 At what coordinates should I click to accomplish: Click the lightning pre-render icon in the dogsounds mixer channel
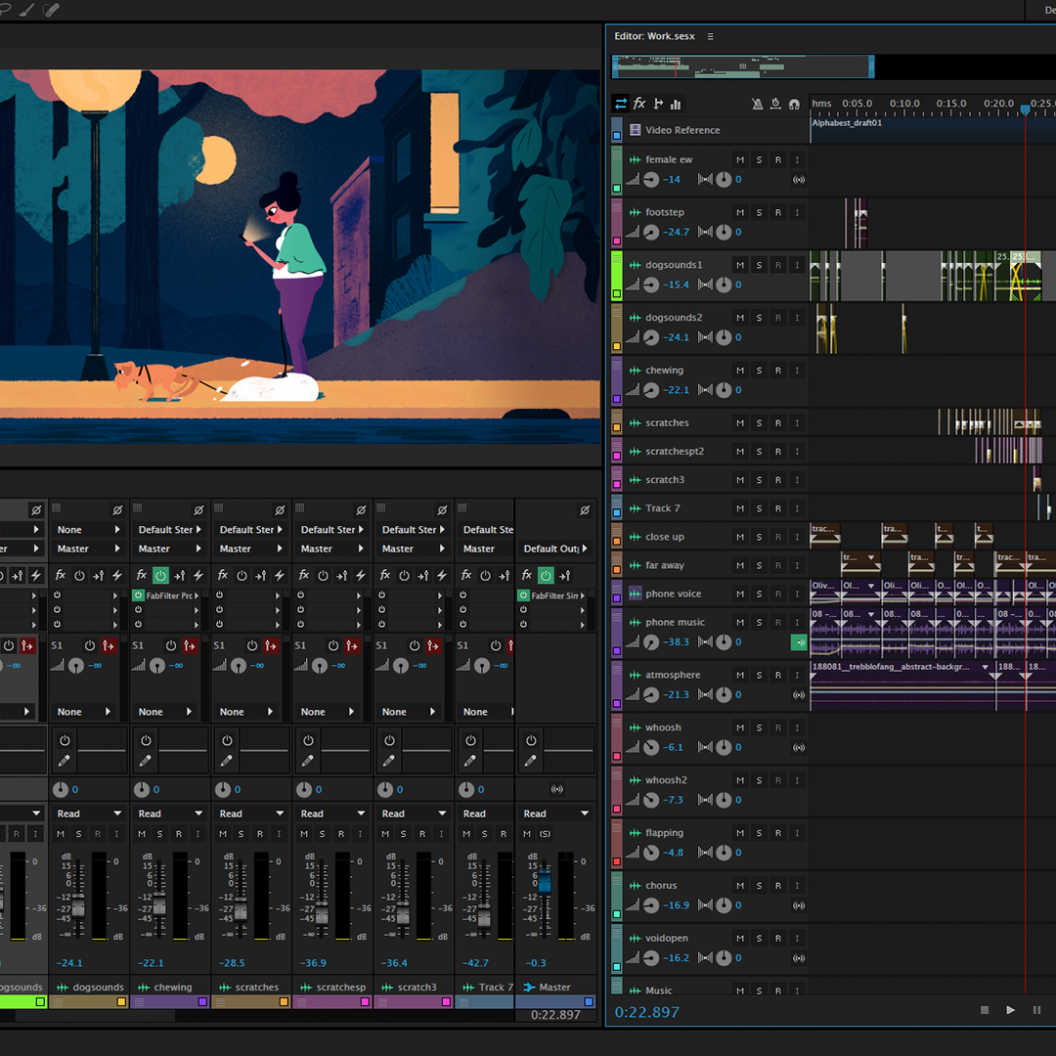pos(117,576)
